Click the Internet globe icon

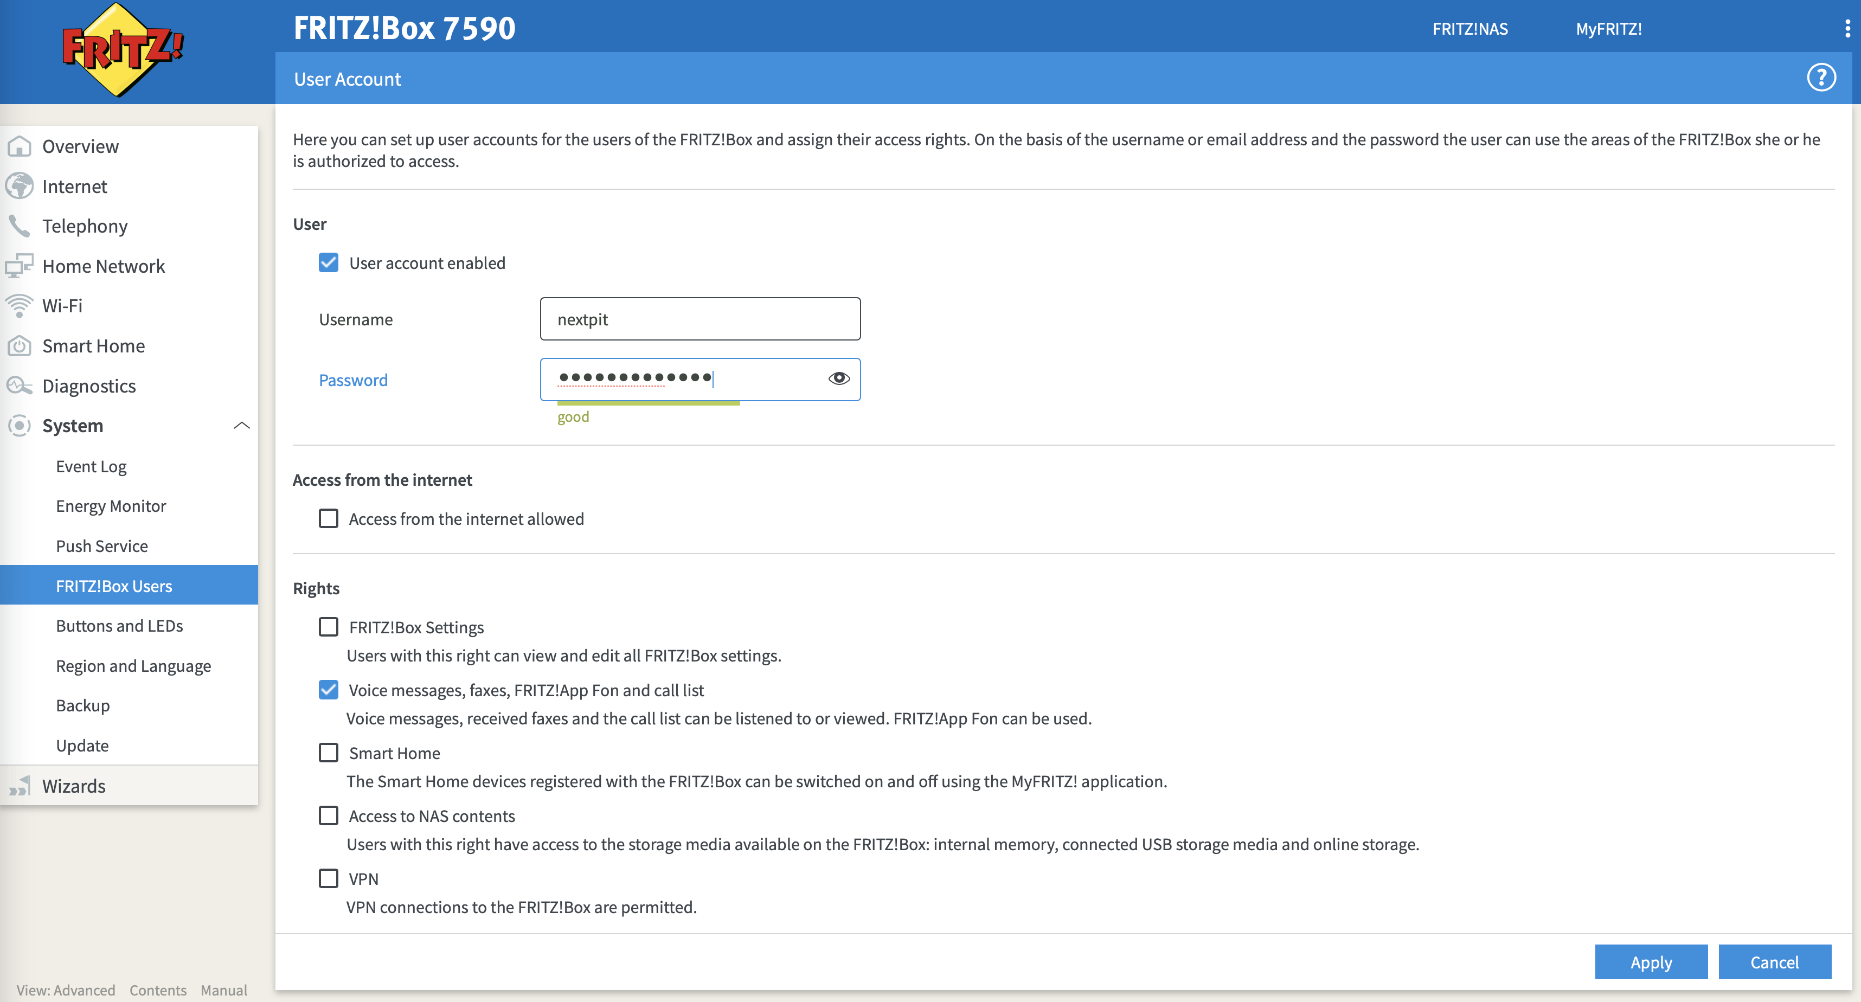(20, 187)
